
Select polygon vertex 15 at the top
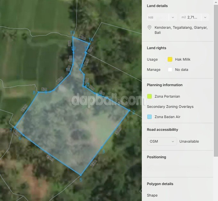[x=73, y=37]
